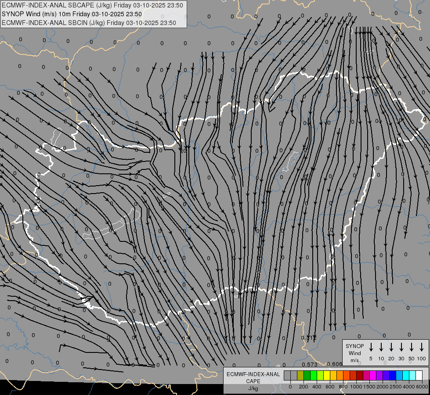Click the first gray CAPE swatch

point(287,375)
